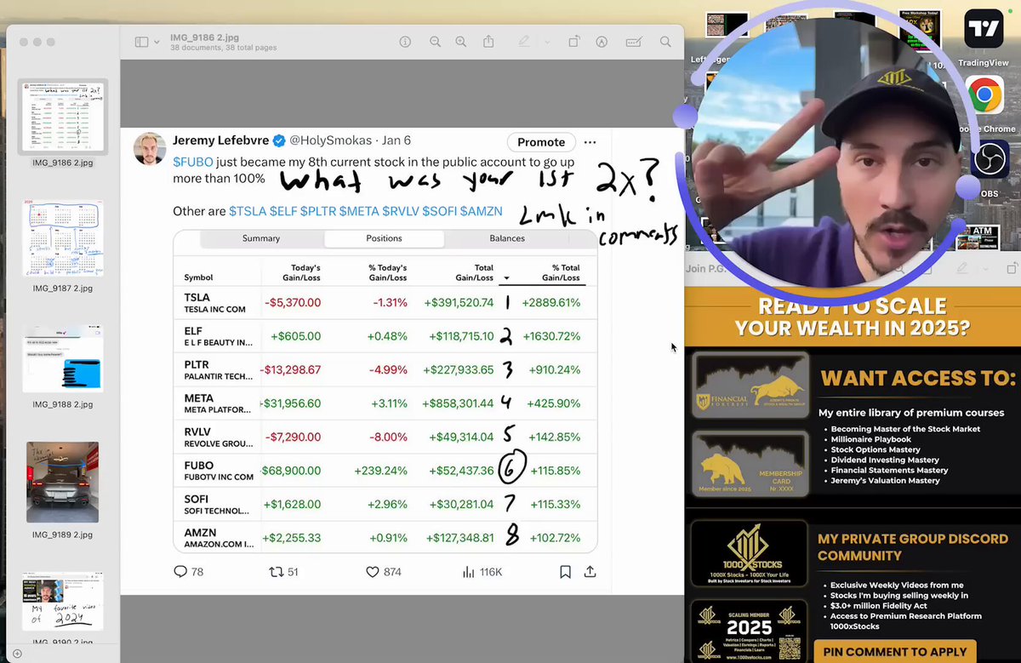Screen dimensions: 1021x663
Task: Select highlight pen in Join P.G. window
Action: point(963,267)
